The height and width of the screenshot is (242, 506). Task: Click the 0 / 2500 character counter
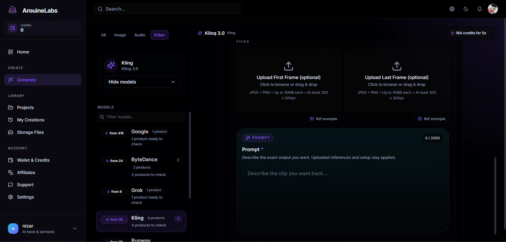point(432,138)
